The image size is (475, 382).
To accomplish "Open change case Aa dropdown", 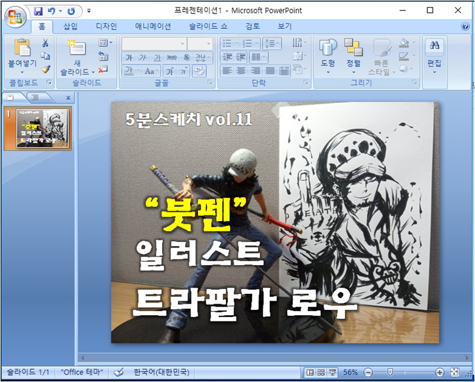I will coord(152,71).
